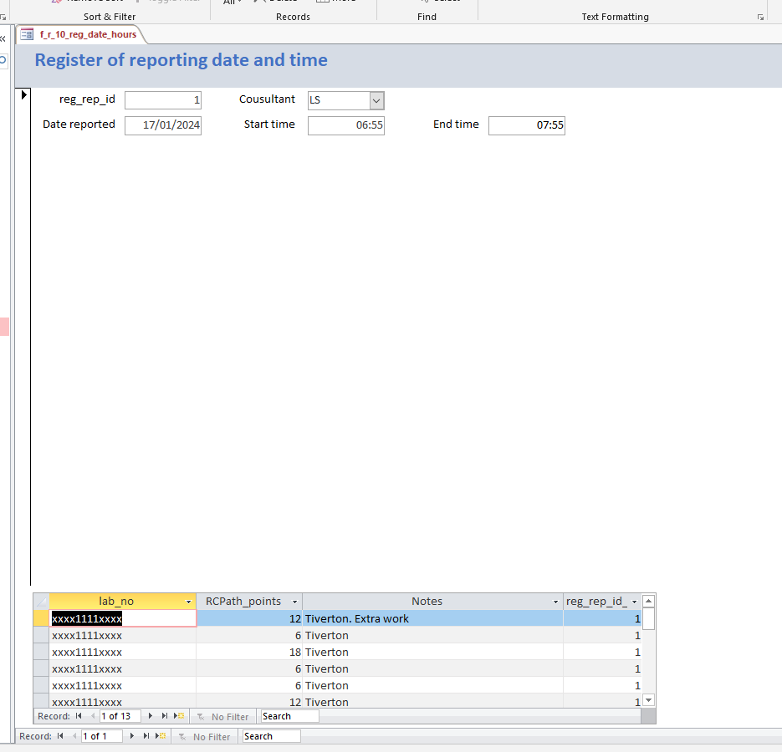
Task: Add new blank record in main form navigator
Action: [x=160, y=736]
